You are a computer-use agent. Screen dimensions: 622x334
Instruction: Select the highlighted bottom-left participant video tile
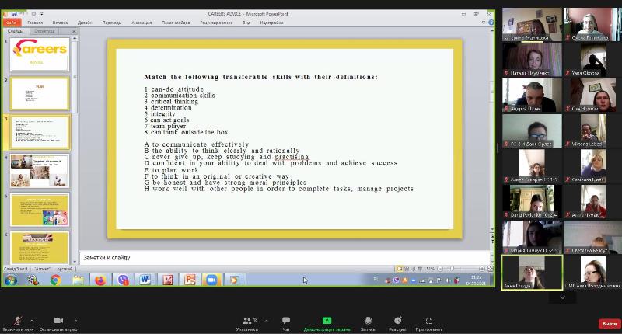pyautogui.click(x=532, y=273)
